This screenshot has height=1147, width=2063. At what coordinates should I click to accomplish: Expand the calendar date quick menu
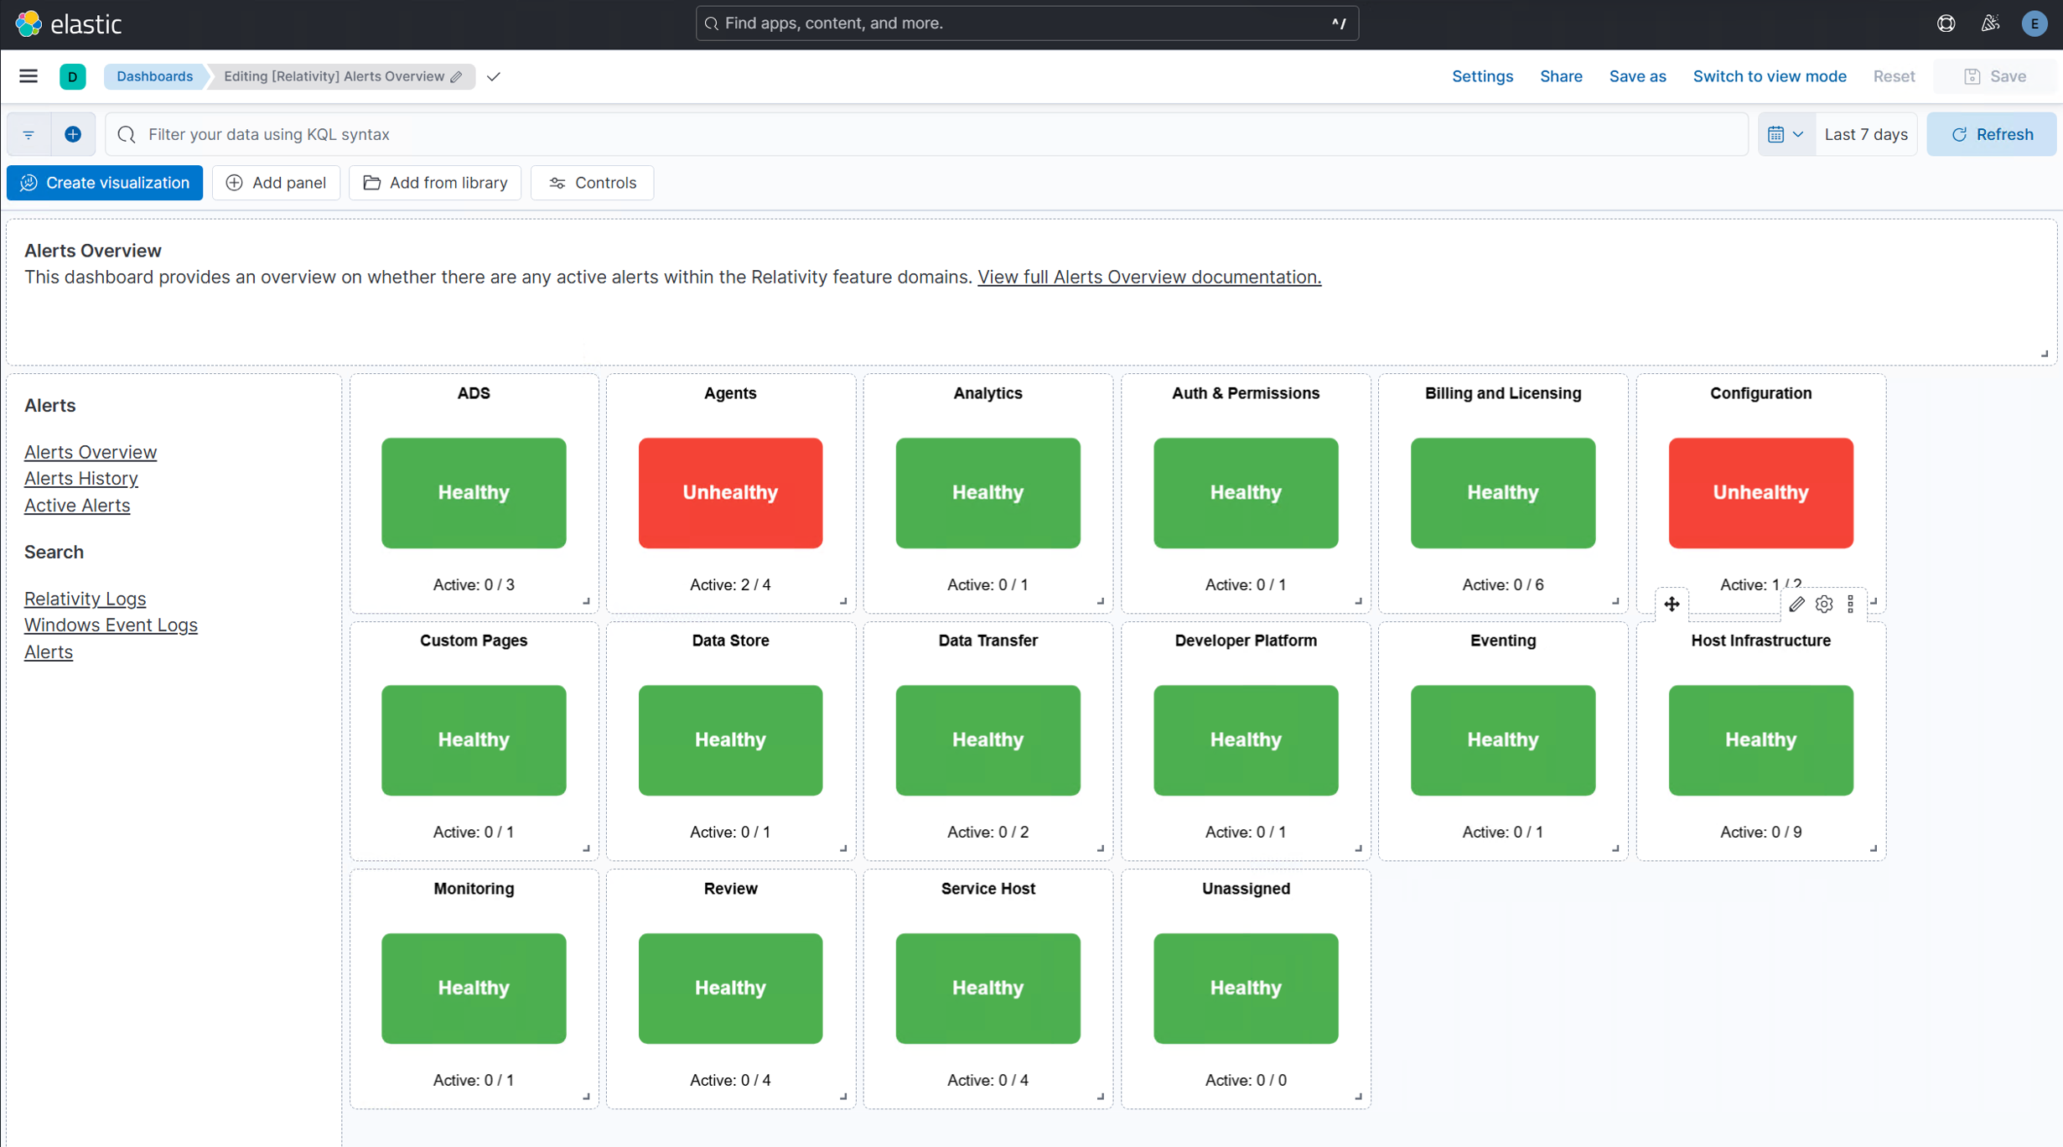(1786, 134)
